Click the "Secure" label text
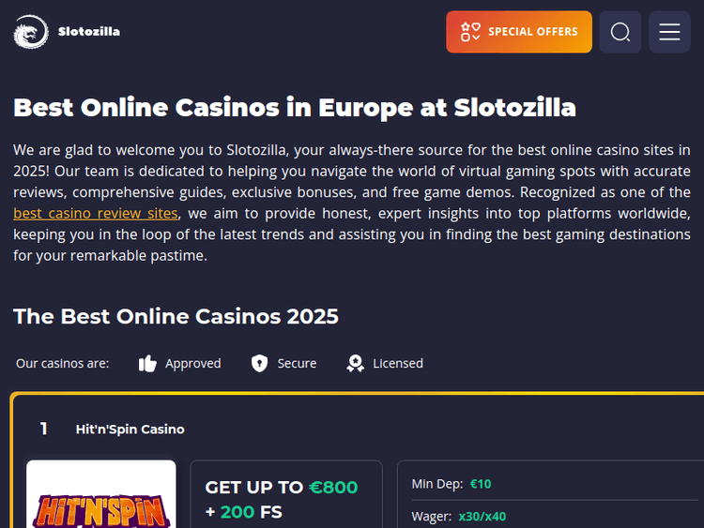Screen dimensions: 704x528 (297, 364)
